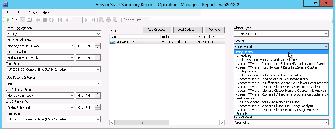Go to first page icon
The height and width of the screenshot is (129, 335).
pyautogui.click(x=60, y=20)
